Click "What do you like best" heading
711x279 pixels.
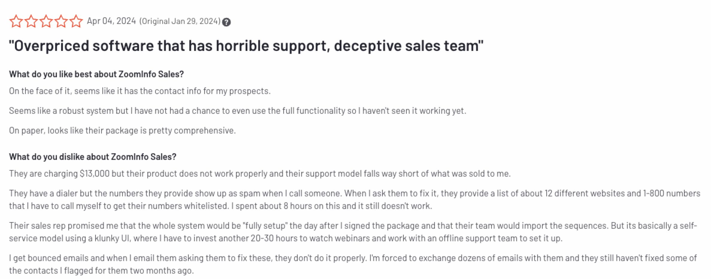point(96,74)
